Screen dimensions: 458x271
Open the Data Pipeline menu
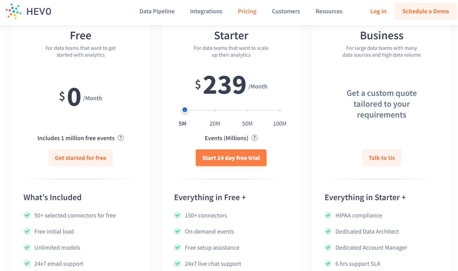point(157,11)
